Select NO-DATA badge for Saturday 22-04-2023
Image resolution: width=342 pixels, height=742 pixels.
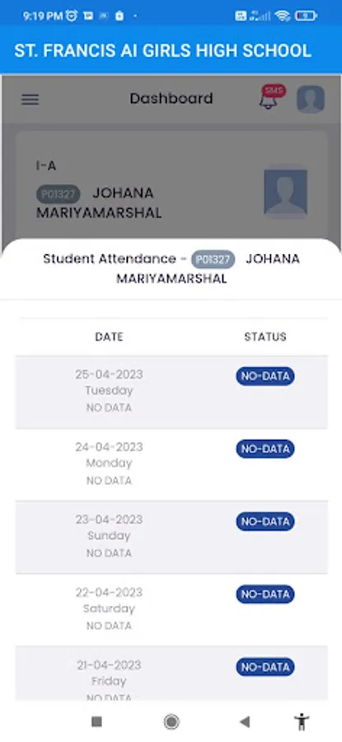(265, 594)
